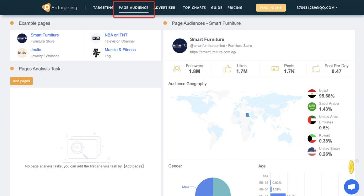
Task: Click the Male label on gender chart
Action: point(186,187)
